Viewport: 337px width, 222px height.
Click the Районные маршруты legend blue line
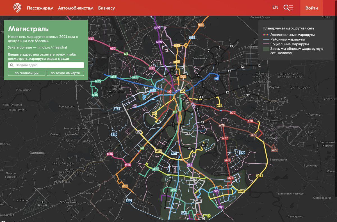266,40
